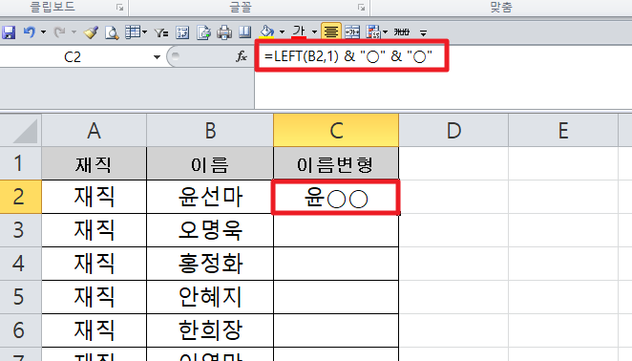Click the merge and center icon
632x361 pixels.
[352, 32]
